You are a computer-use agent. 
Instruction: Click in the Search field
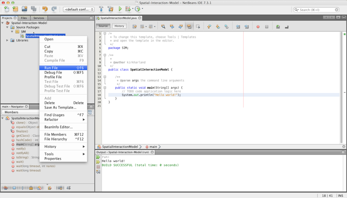tap(316, 10)
